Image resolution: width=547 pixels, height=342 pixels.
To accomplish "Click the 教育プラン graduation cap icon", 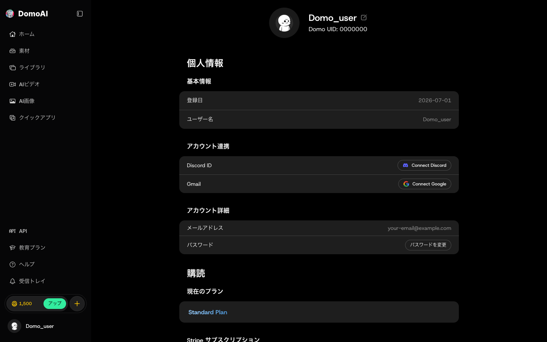I will point(13,248).
